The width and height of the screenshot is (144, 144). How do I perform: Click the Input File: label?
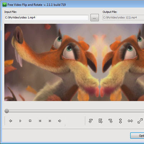click(10, 12)
